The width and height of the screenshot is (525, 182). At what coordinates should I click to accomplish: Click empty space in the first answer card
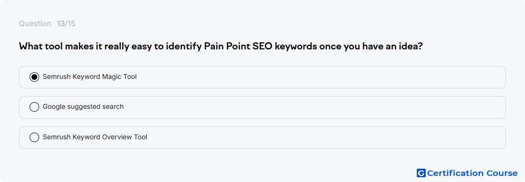click(318, 77)
